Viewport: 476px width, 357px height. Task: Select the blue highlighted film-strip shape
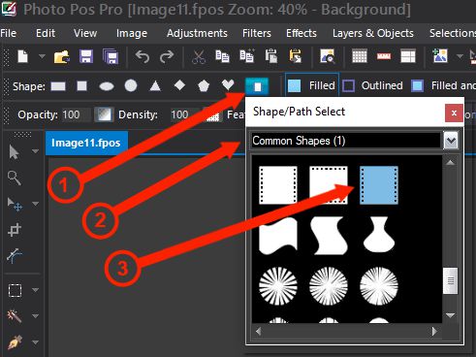(x=379, y=185)
